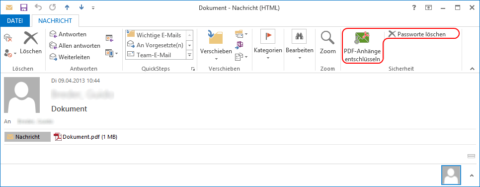Image resolution: width=480 pixels, height=187 pixels.
Task: Choose the Wichtige E-Mails quick step
Action: point(156,35)
